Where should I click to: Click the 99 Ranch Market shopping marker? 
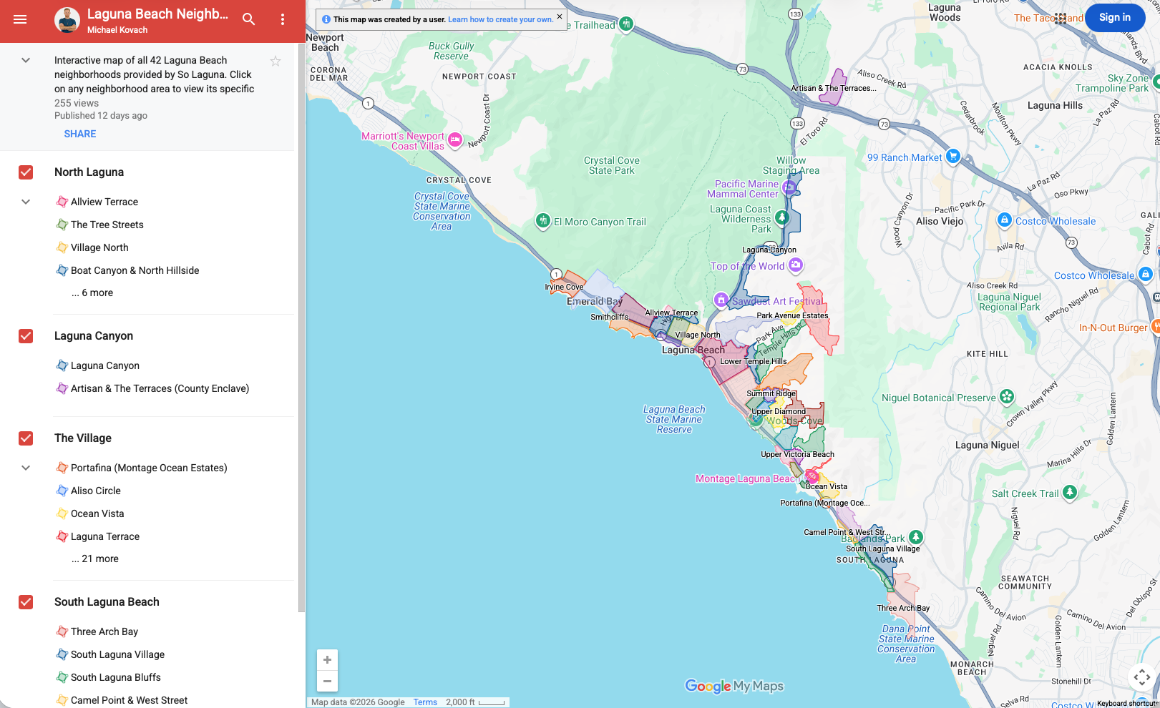952,155
